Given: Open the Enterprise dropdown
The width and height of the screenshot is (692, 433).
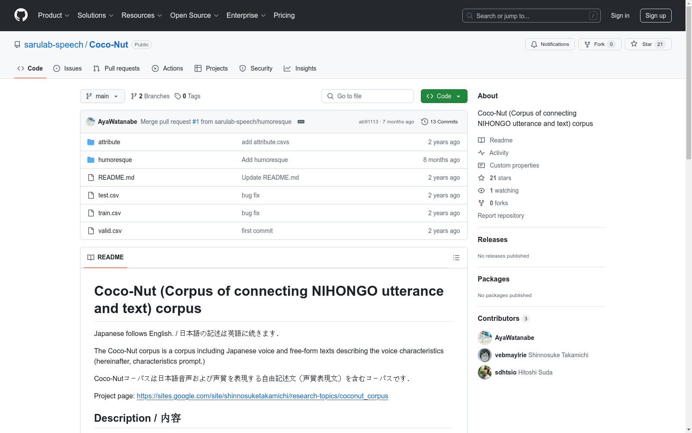Looking at the screenshot, I should point(246,15).
